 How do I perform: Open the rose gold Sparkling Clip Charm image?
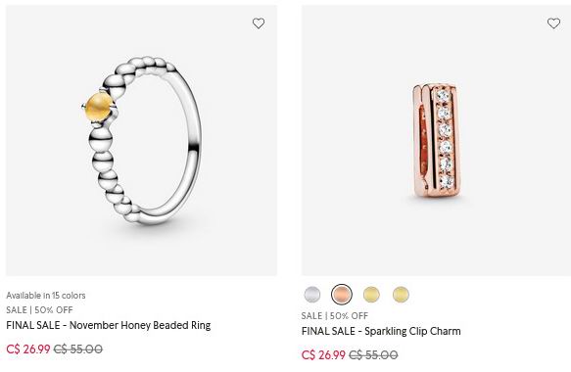point(436,141)
